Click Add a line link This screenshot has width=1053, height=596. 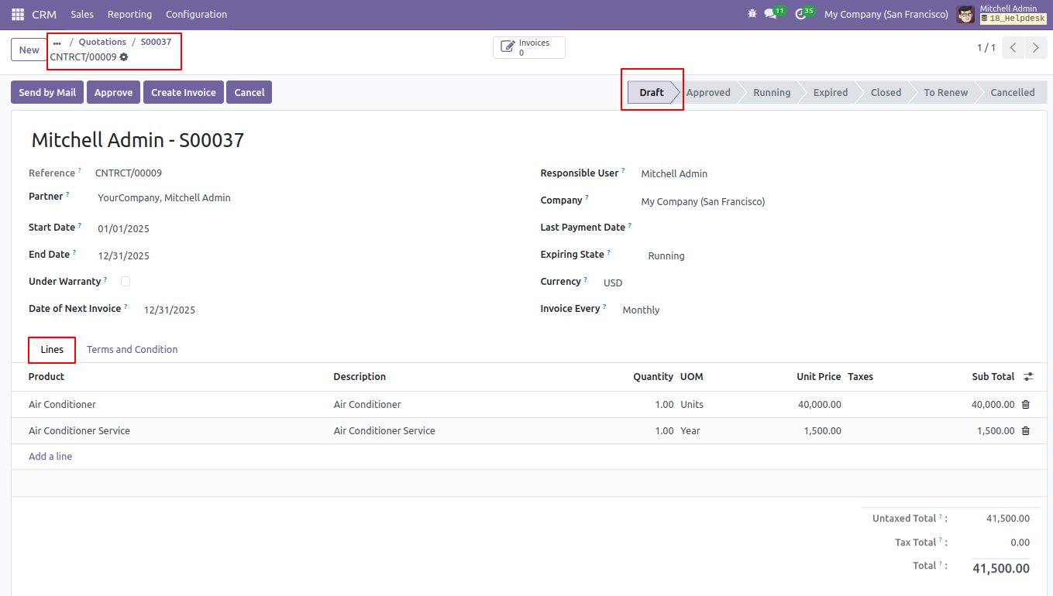coord(50,457)
